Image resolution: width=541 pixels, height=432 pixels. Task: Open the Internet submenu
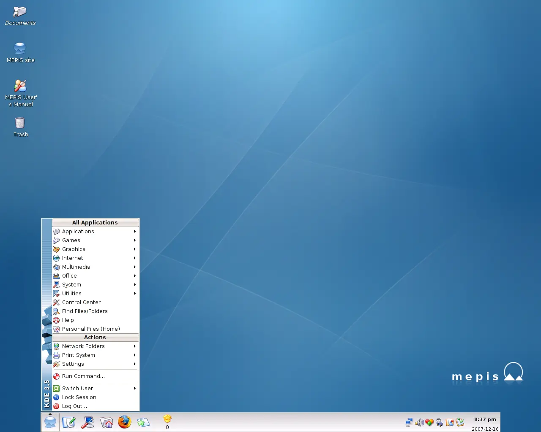click(x=96, y=258)
